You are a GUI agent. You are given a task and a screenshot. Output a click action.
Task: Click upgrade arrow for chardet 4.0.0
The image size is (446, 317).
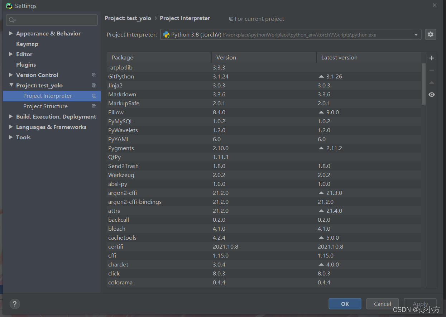point(321,265)
